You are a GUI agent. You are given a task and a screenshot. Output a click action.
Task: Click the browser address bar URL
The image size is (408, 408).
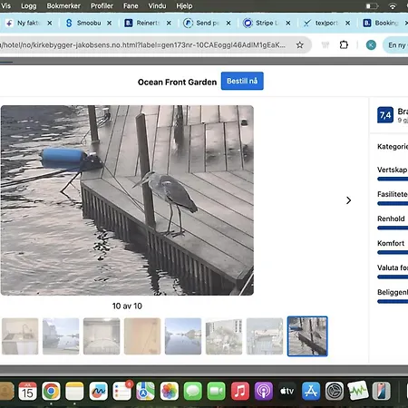click(142, 45)
